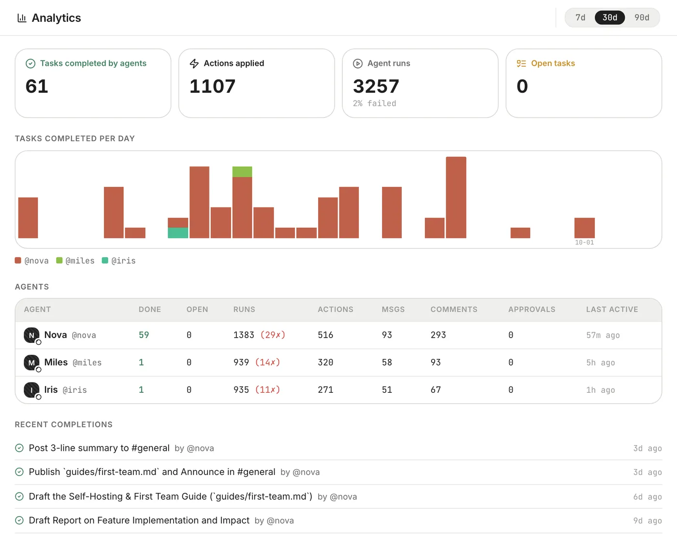The height and width of the screenshot is (534, 677).
Task: Click the 1383 runs value for Nova
Action: click(244, 335)
